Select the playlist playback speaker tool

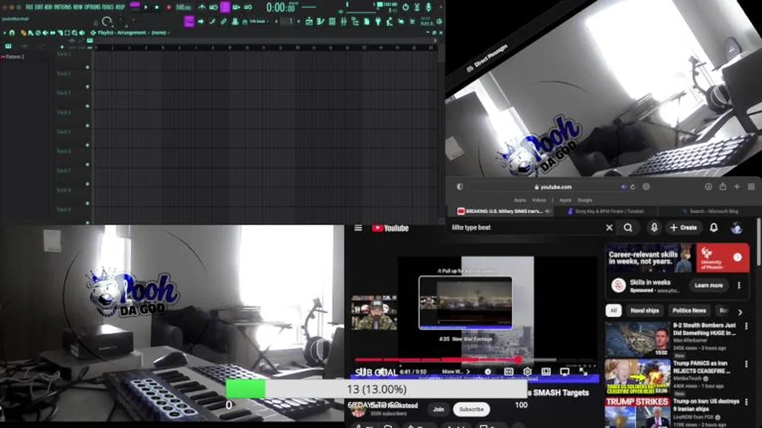82,33
